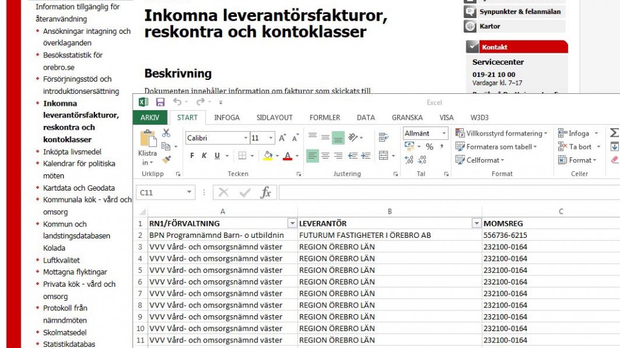This screenshot has width=620, height=348.
Task: Apply the fill color bucket
Action: [x=268, y=156]
